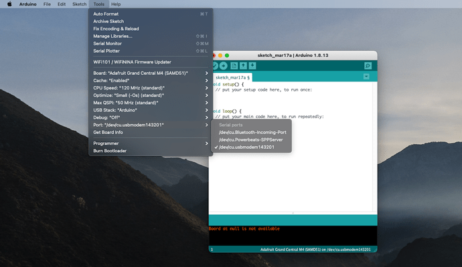Expand Optimize: Small (-Os) submenu
The height and width of the screenshot is (267, 462).
[151, 95]
